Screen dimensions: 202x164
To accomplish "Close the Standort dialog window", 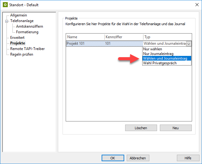I will click(x=196, y=5).
